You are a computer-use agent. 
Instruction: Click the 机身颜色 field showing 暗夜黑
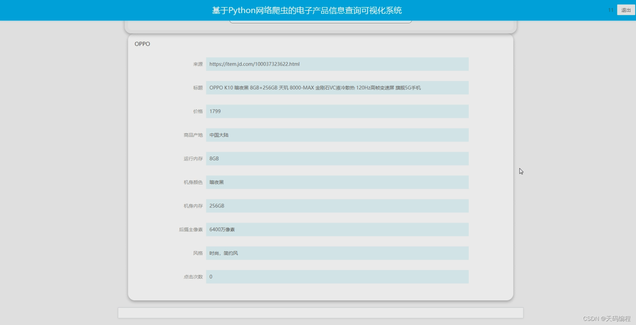(x=337, y=182)
